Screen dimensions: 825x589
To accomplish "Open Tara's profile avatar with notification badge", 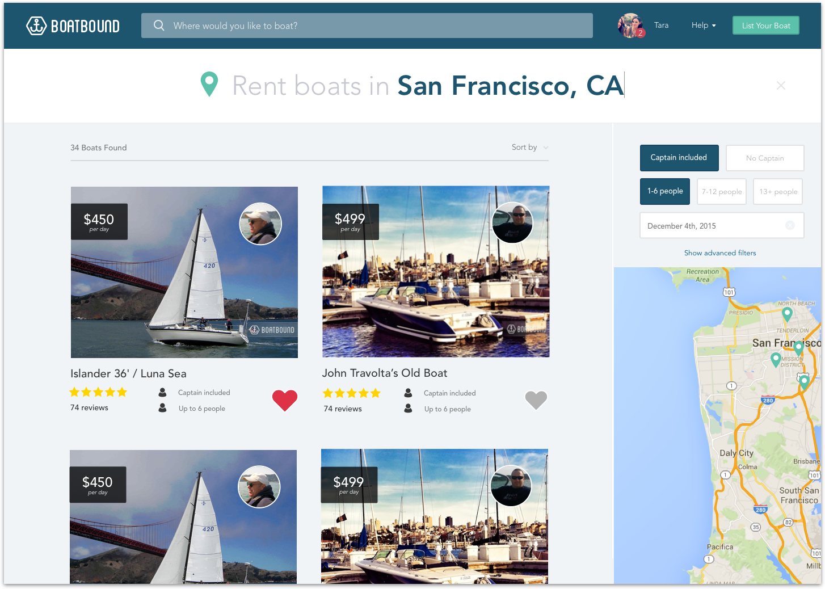I will point(631,26).
